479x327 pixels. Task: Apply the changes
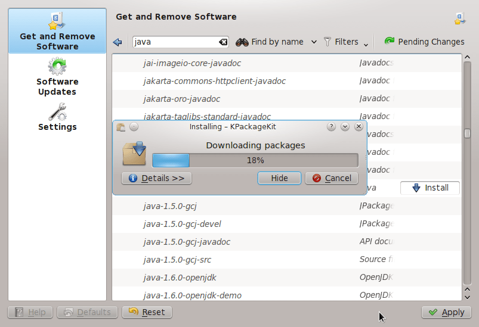coord(446,312)
